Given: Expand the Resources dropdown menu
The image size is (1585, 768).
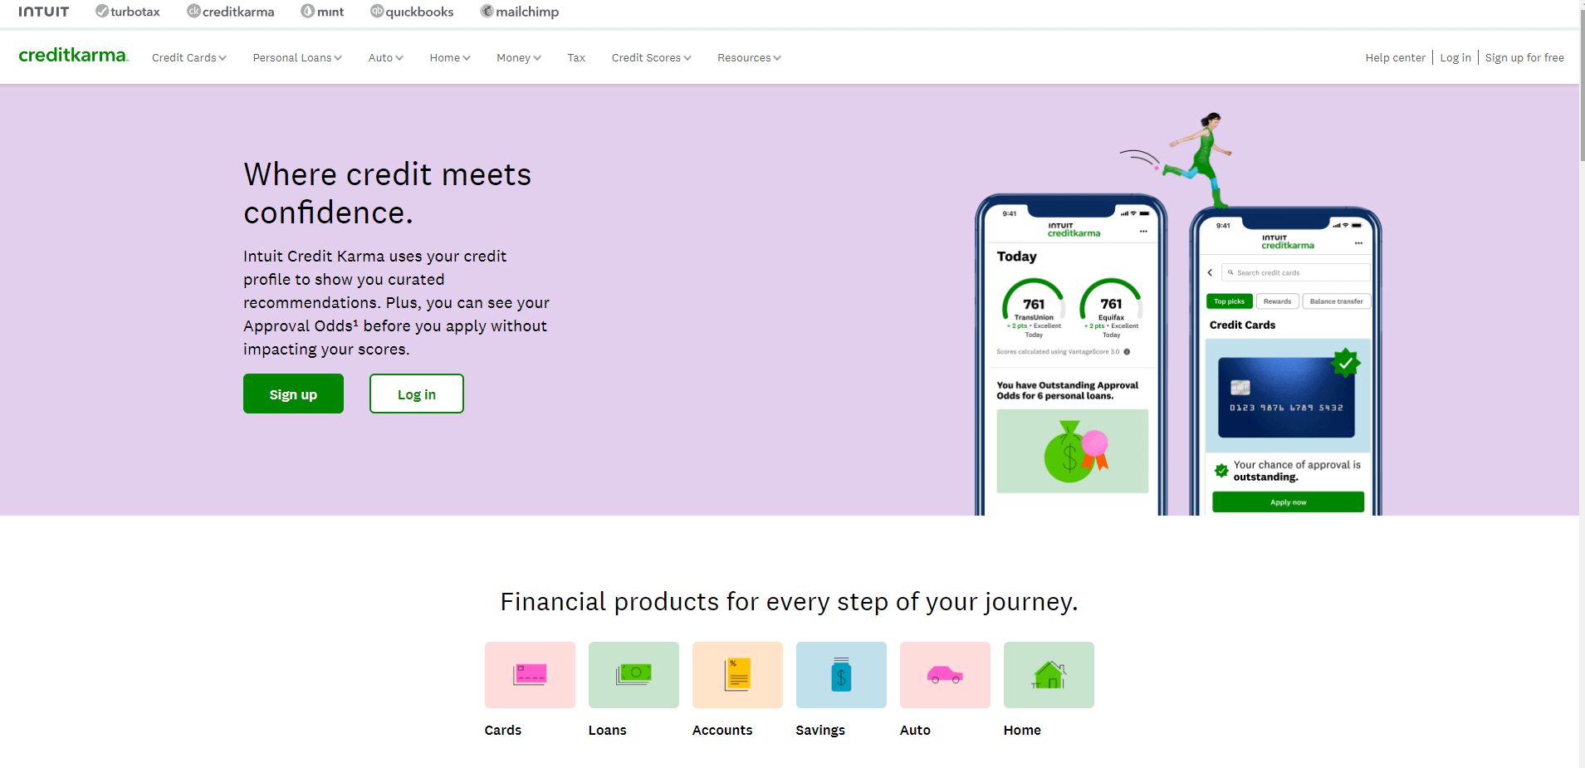Looking at the screenshot, I should (749, 58).
